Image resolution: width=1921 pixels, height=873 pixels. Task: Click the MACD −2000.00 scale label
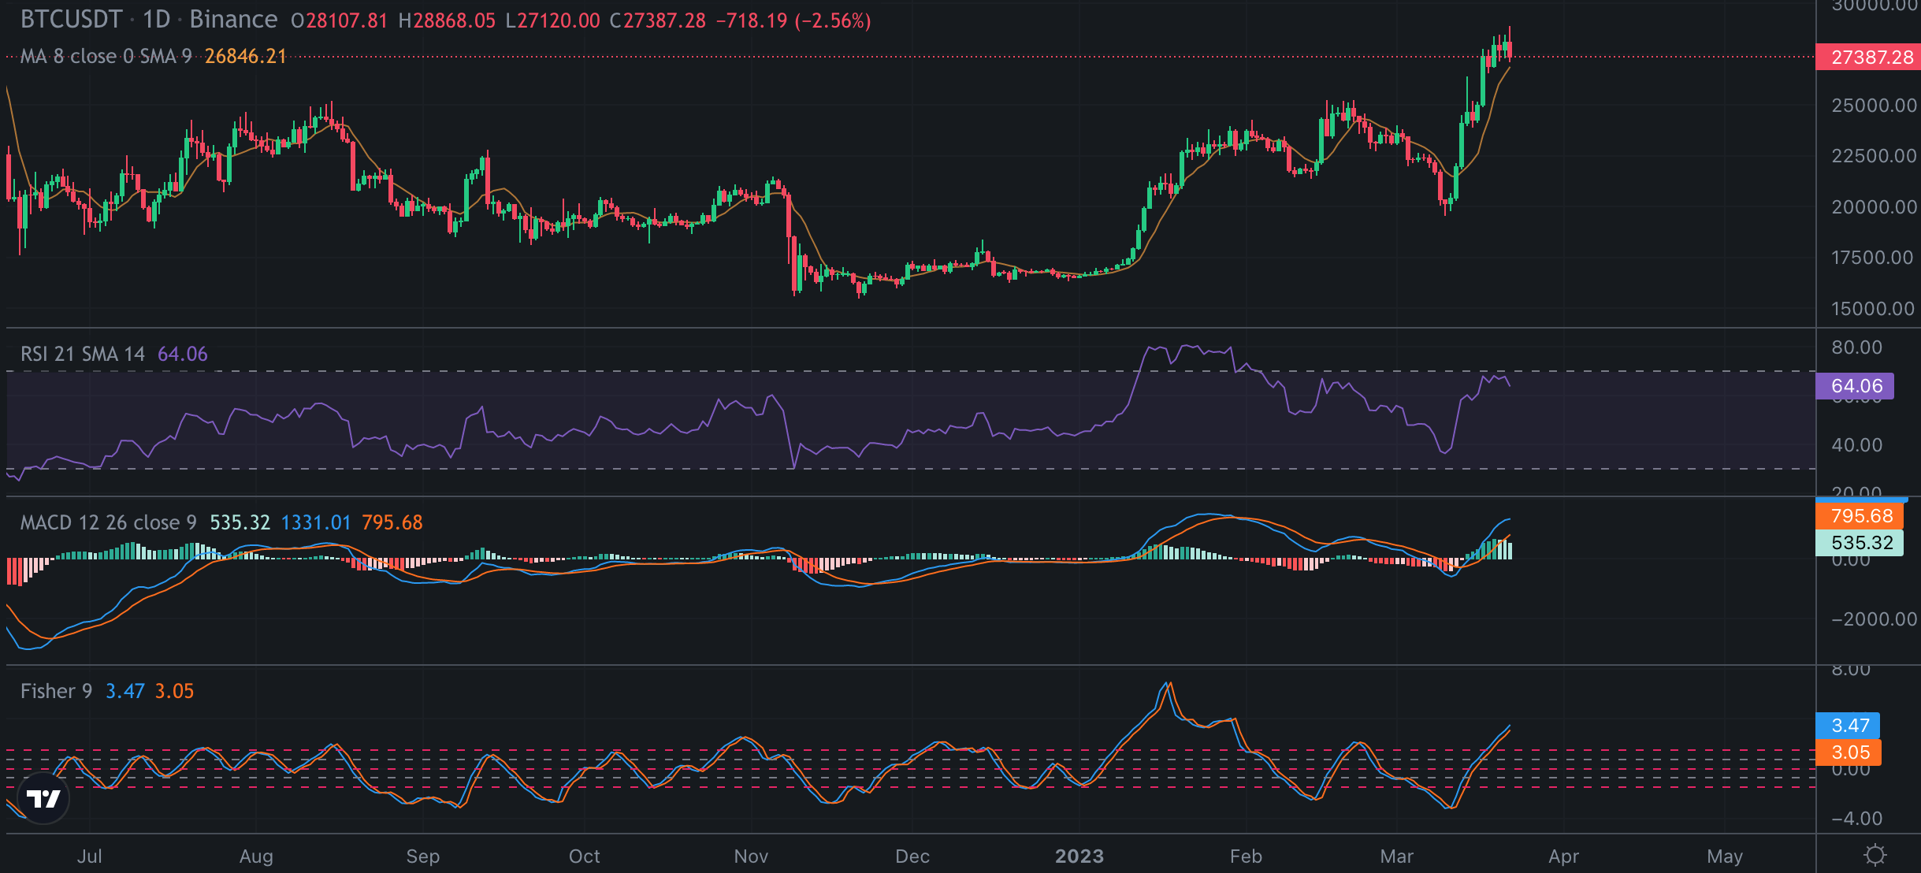[1874, 619]
